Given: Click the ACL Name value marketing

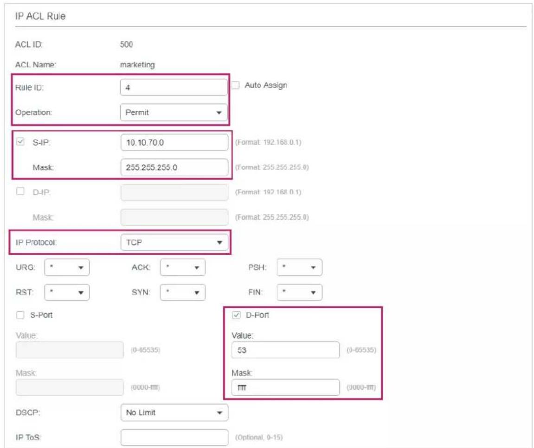Looking at the screenshot, I should (x=137, y=65).
